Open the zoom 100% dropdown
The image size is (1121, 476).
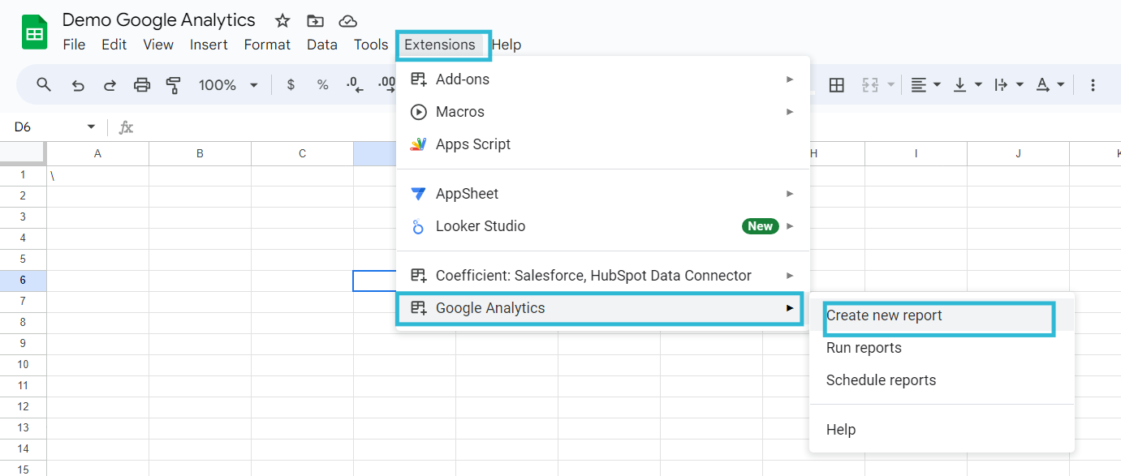[228, 84]
